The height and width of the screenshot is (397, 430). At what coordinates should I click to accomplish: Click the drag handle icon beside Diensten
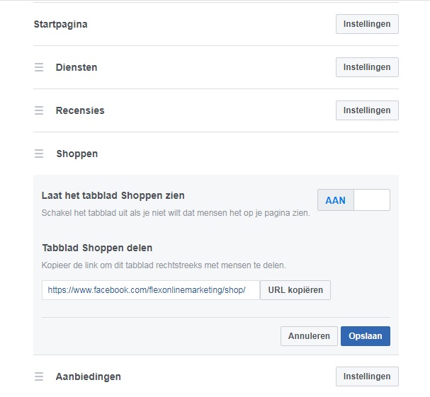(39, 67)
